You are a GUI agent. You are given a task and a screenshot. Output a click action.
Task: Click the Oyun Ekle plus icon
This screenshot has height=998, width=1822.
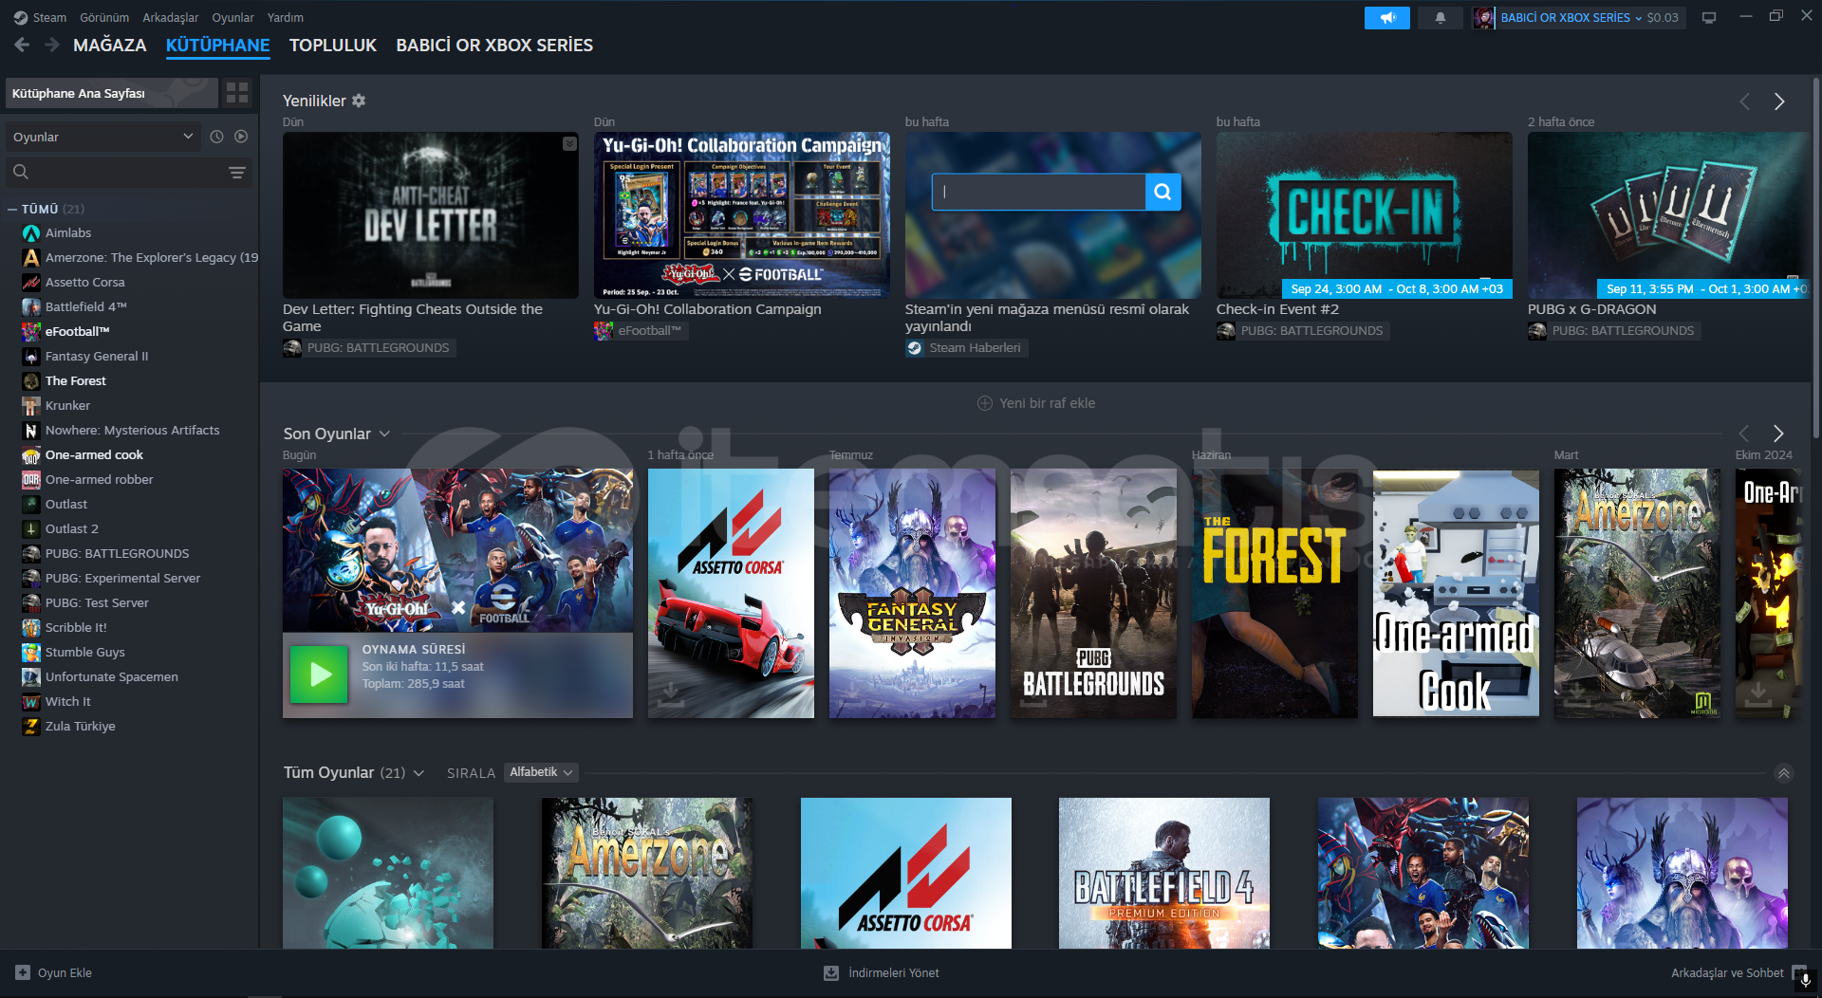point(23,972)
